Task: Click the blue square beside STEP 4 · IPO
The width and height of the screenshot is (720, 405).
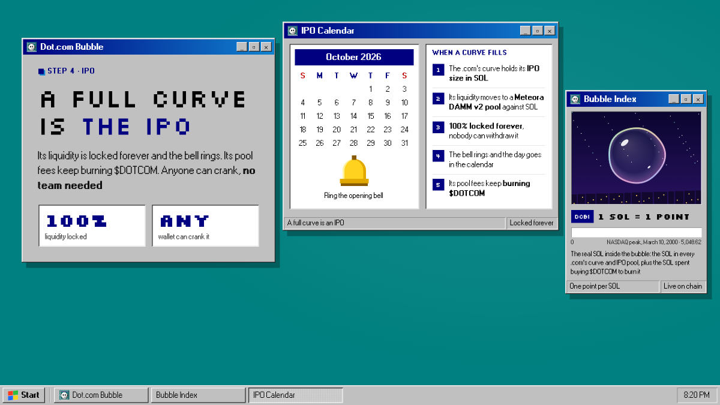Action: (x=41, y=71)
